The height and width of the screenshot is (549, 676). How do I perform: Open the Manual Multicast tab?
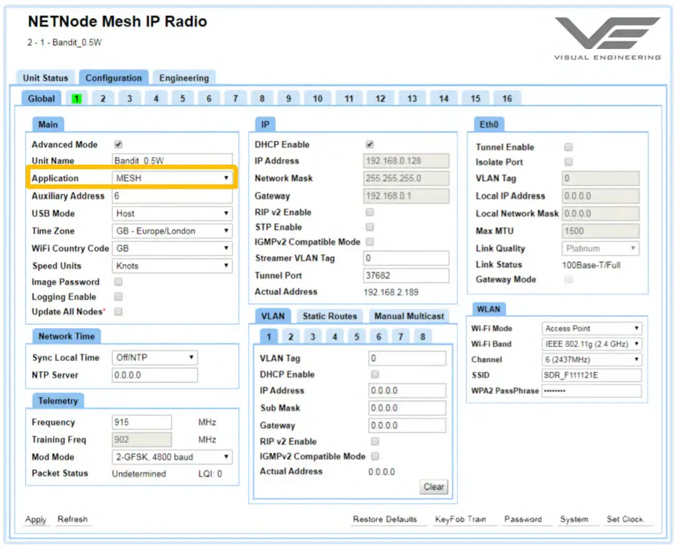[409, 316]
